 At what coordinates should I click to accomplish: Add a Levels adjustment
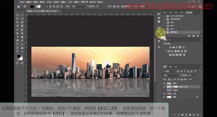point(174,47)
